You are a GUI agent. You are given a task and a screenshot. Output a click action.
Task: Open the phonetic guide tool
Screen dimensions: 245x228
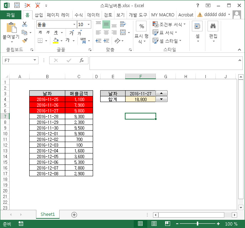coord(83,41)
